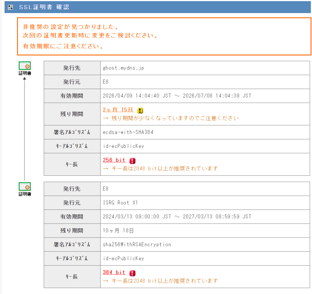
Task: Click the first certificate's 有効期間 date range
Action: pos(177,96)
